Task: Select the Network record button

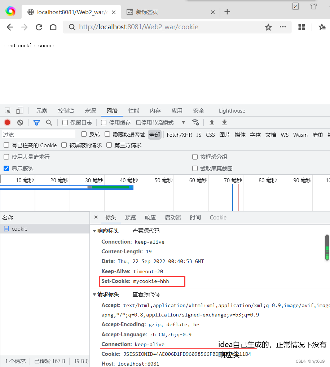Action: coord(7,122)
